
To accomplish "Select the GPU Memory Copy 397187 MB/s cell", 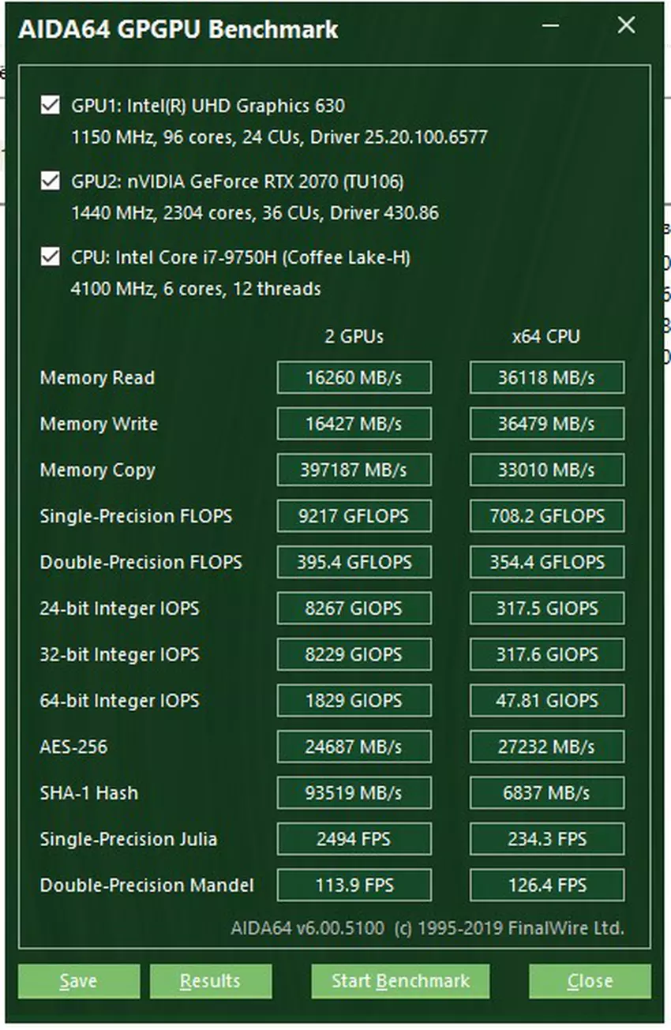I will pos(354,470).
